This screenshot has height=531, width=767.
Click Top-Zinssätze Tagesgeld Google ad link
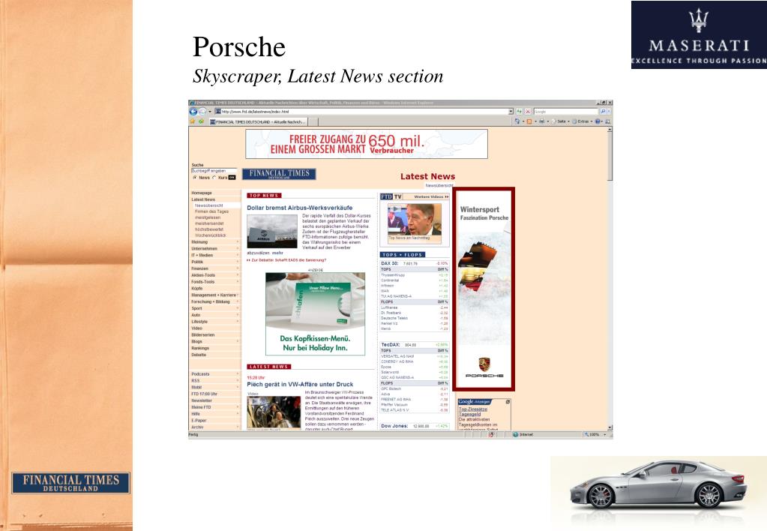[x=473, y=412]
